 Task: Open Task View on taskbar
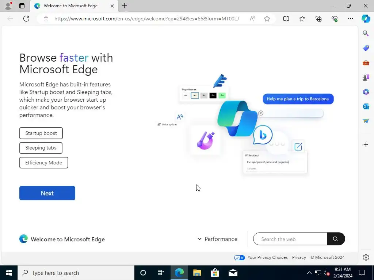pyautogui.click(x=161, y=273)
